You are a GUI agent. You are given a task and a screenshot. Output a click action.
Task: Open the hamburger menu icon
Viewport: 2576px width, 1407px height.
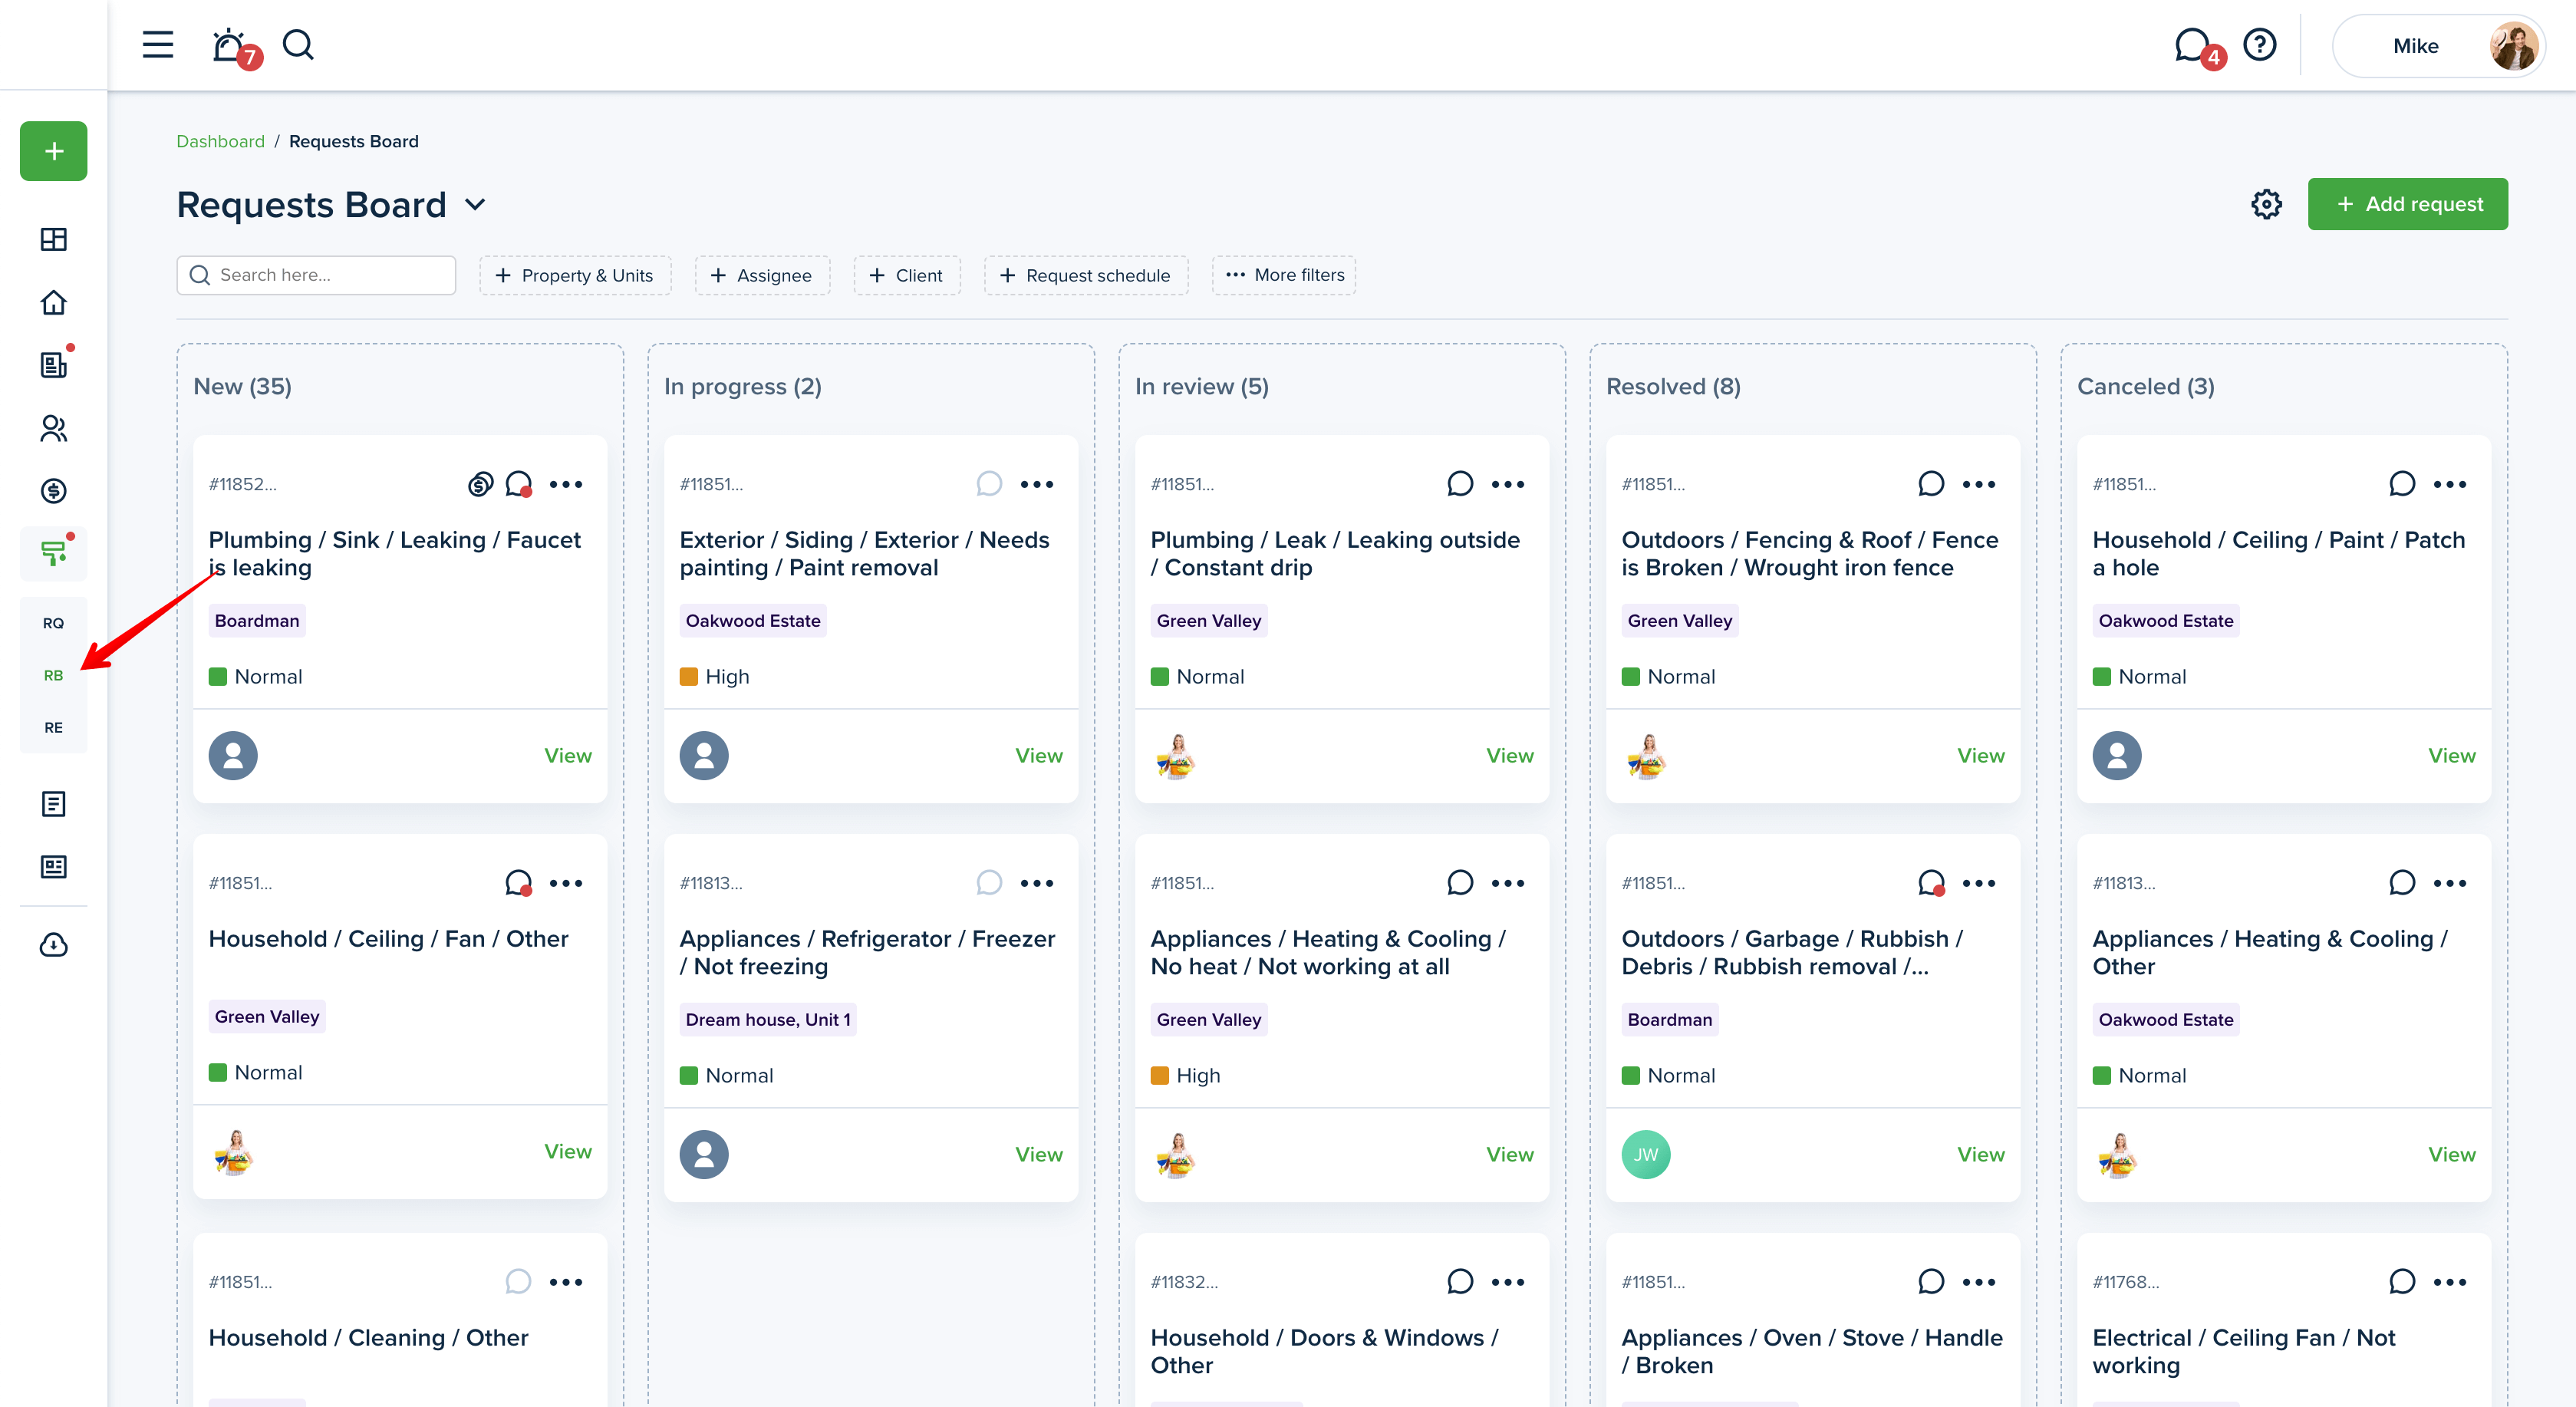157,45
